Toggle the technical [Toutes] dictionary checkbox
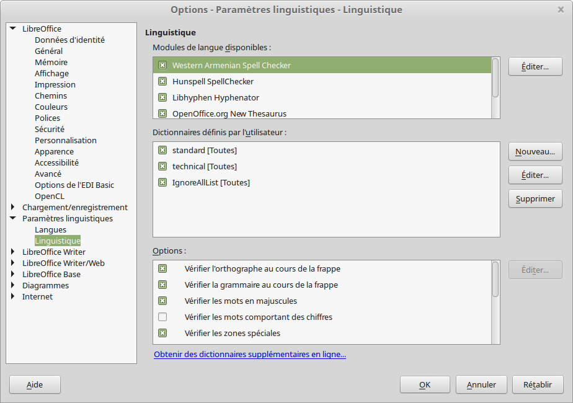 [x=162, y=166]
